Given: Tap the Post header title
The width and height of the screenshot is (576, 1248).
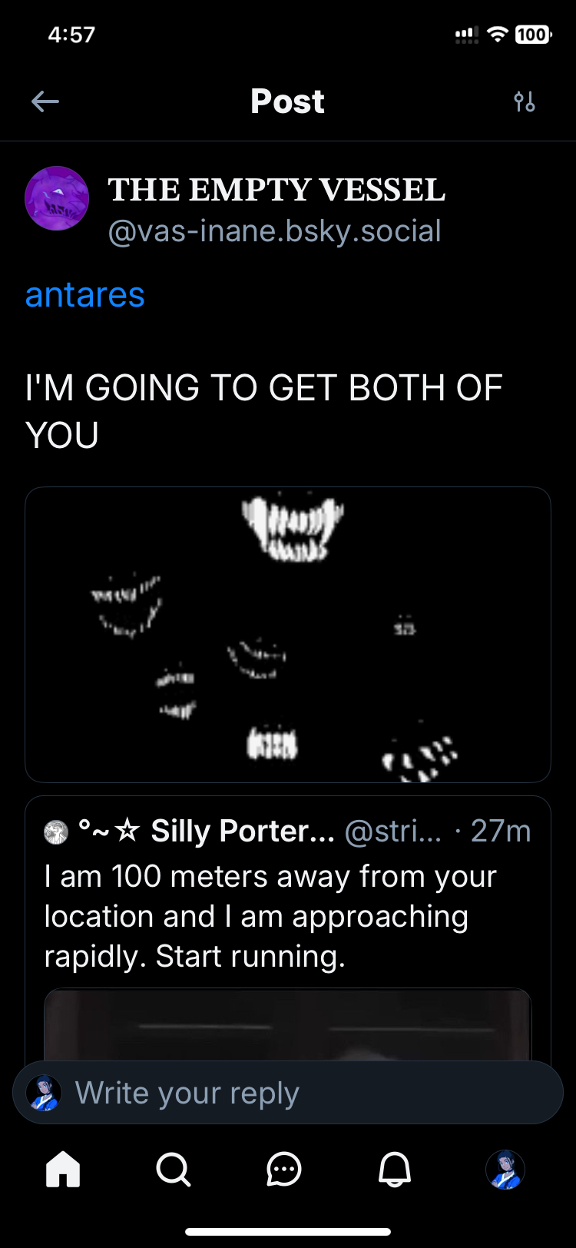Looking at the screenshot, I should [288, 101].
